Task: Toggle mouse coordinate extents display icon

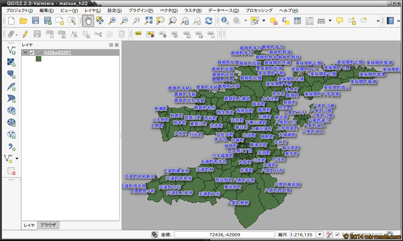Action: pyautogui.click(x=154, y=235)
